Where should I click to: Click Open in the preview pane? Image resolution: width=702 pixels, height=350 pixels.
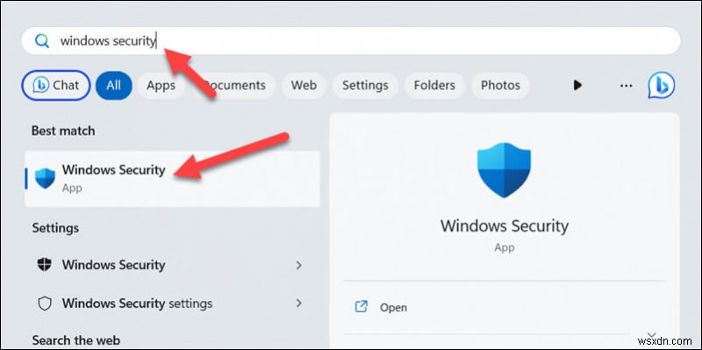pyautogui.click(x=393, y=308)
